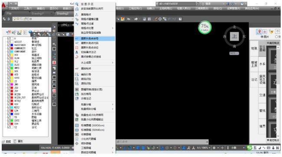Open the 1:1 / 100% annotation scale dropdown

[203, 148]
